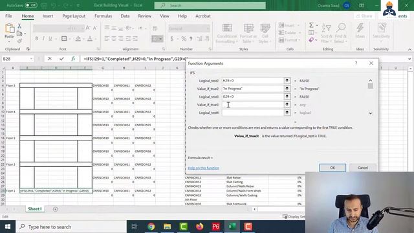Click the formula bar Cancel X icon

point(50,59)
